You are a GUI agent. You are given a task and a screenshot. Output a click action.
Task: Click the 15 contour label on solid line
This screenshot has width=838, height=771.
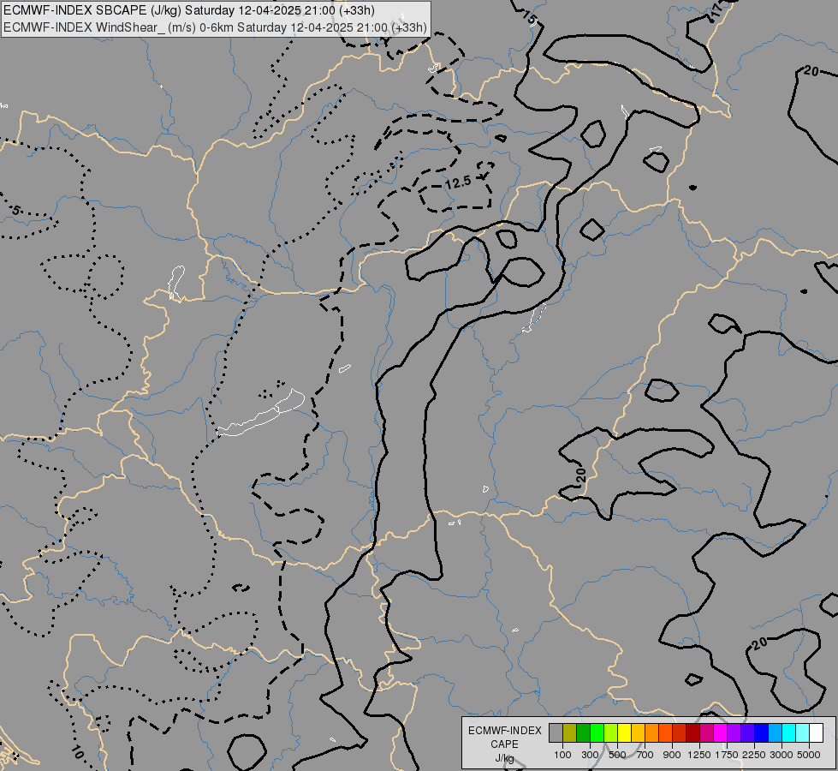(529, 18)
